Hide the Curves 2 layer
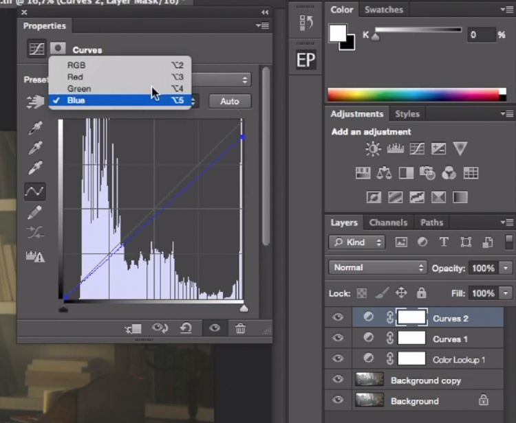The height and width of the screenshot is (423, 516). tap(338, 317)
